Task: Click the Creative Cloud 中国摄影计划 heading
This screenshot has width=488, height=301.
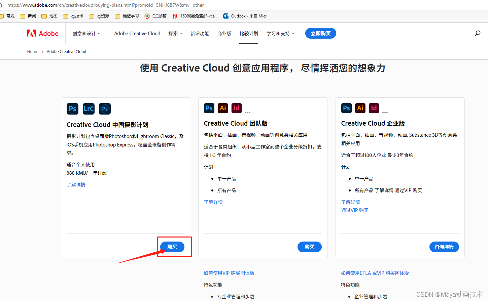Action: (x=107, y=125)
